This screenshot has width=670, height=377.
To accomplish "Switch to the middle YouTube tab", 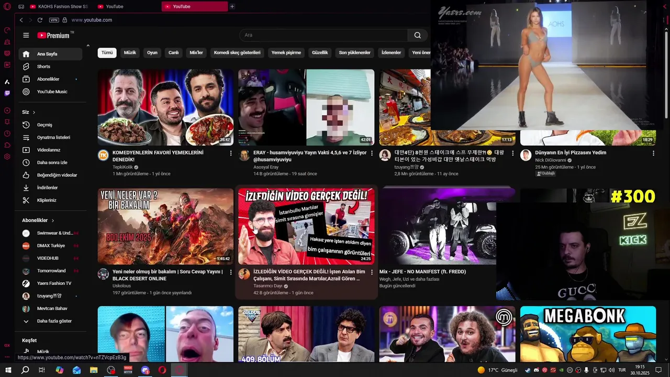I will 128,6.
